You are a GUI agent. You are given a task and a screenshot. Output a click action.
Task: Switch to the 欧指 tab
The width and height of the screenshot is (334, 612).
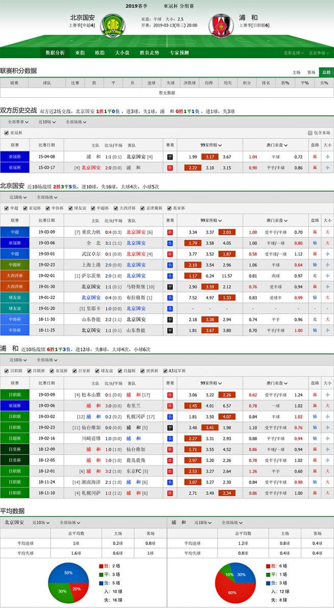click(x=100, y=53)
